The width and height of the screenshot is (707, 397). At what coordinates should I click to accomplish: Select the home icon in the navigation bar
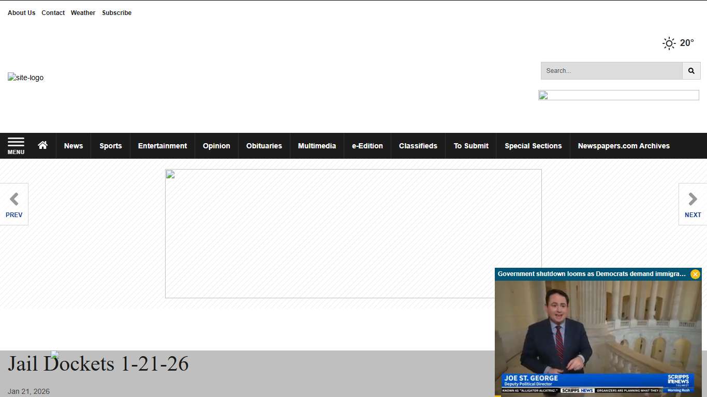pyautogui.click(x=43, y=145)
